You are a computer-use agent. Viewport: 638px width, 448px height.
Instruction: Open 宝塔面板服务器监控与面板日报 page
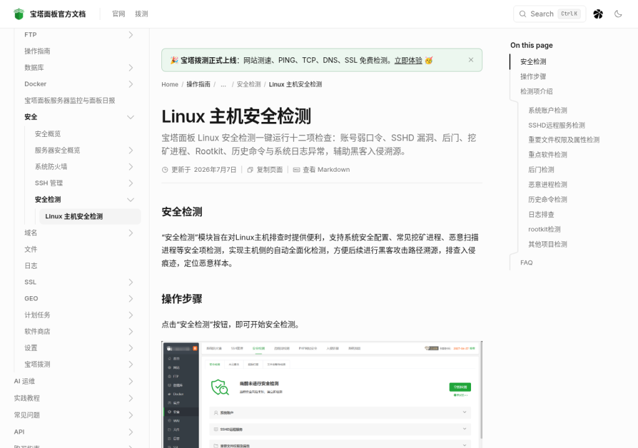click(70, 100)
